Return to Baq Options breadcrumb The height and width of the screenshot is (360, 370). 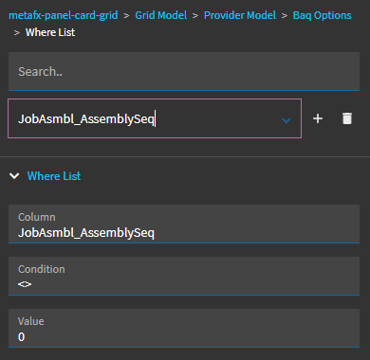tap(322, 15)
